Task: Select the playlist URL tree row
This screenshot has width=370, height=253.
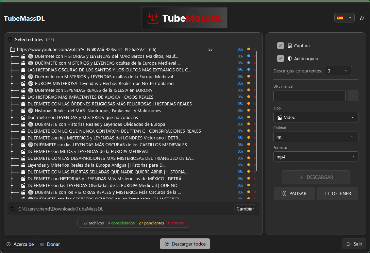Action: click(133, 50)
